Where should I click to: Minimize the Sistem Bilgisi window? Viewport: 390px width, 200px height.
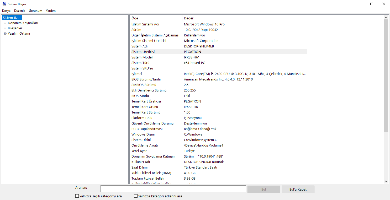click(x=360, y=4)
